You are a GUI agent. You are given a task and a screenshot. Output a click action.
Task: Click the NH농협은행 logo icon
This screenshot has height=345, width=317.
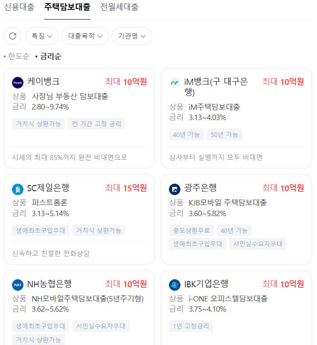18,285
